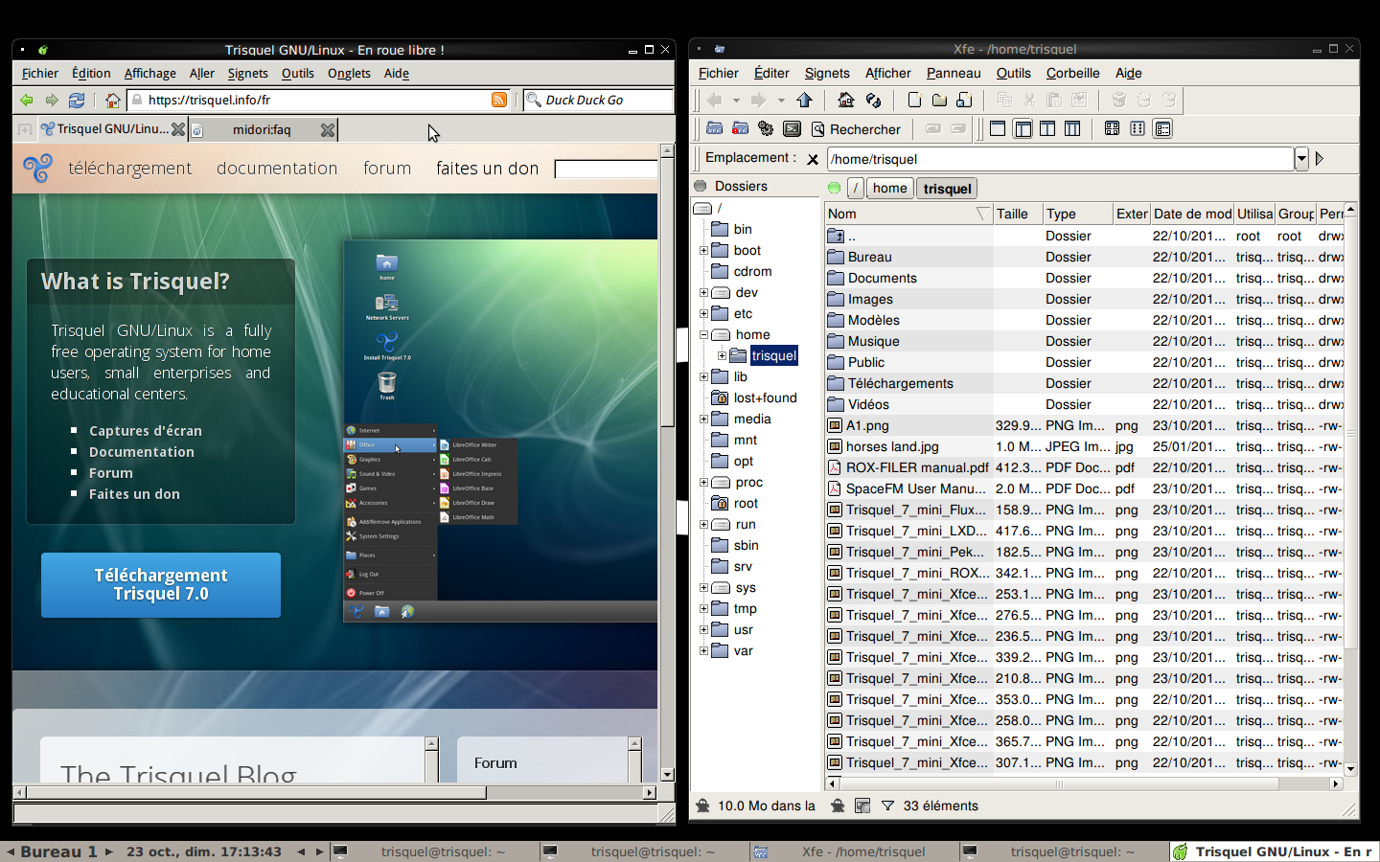Open Midori Onglets menu
The height and width of the screenshot is (862, 1380).
point(349,73)
